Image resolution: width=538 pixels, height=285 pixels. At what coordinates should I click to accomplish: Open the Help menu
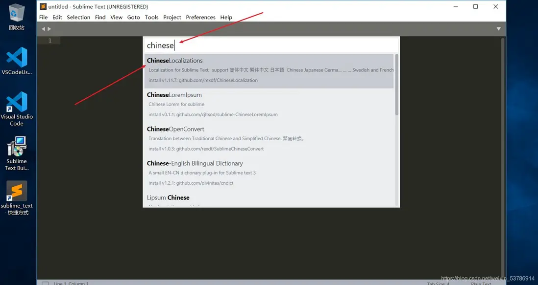tap(226, 17)
